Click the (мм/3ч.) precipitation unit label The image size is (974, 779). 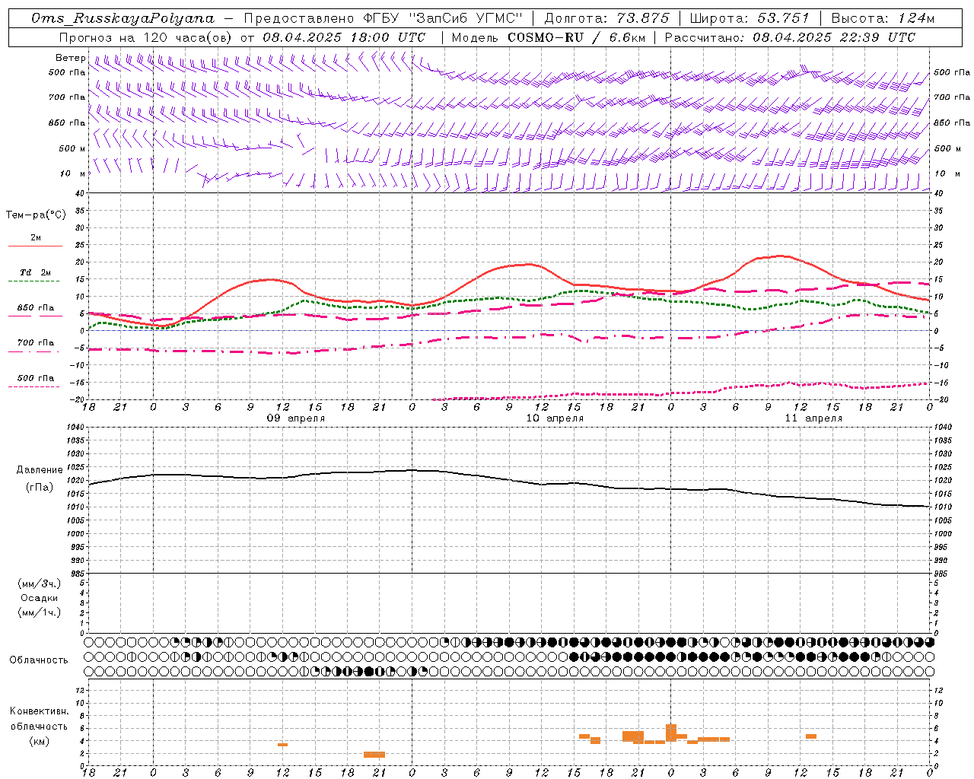[40, 583]
